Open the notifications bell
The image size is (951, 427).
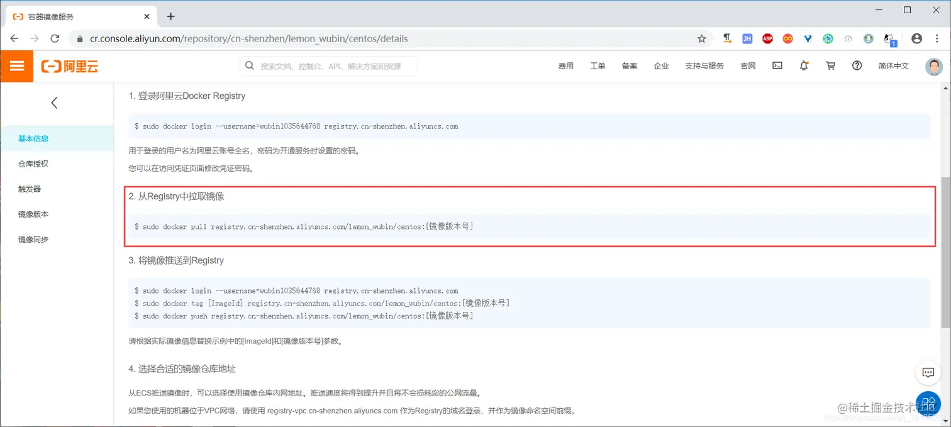pos(804,65)
